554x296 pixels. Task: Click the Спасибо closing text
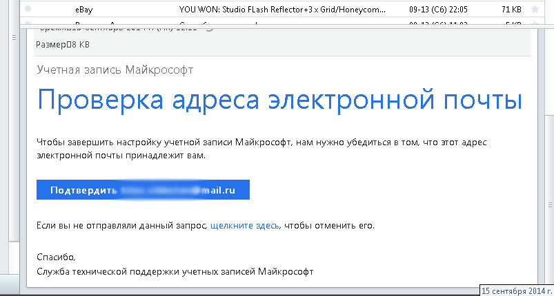coord(56,257)
